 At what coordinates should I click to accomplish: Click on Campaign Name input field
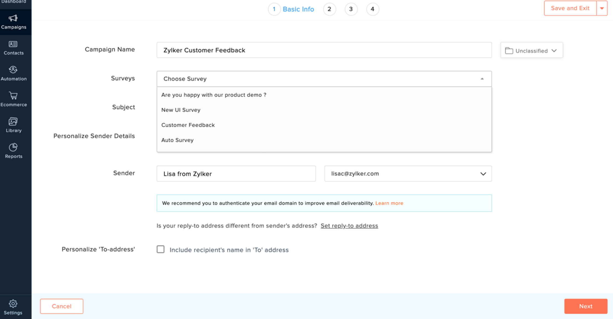pos(324,50)
